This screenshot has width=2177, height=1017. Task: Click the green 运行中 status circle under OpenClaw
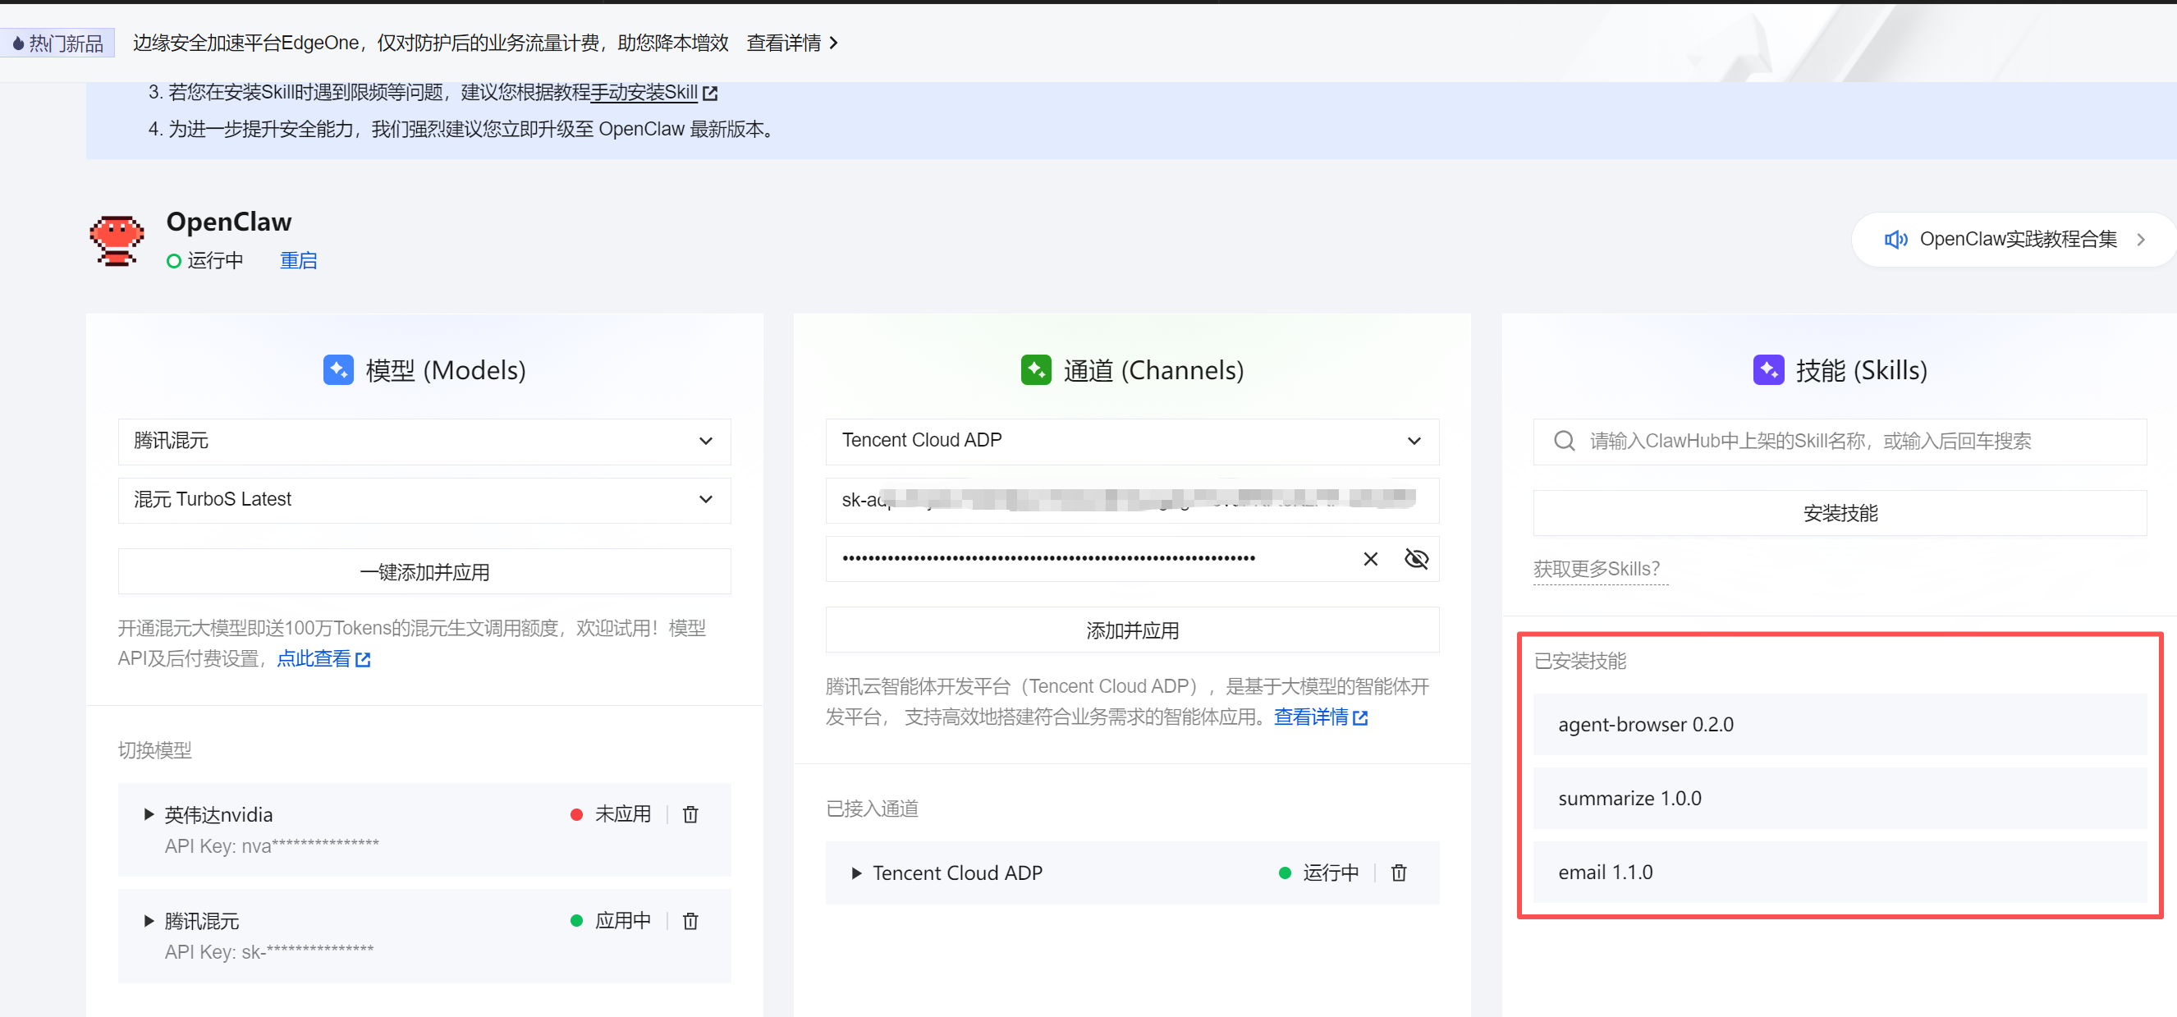click(174, 261)
